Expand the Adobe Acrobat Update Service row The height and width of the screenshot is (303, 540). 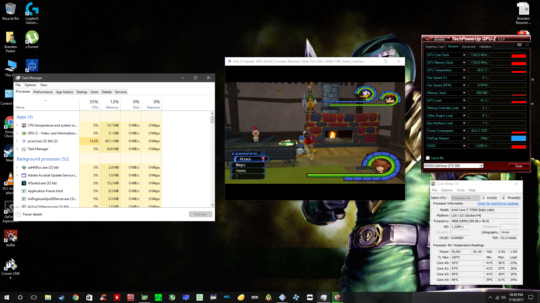(x=17, y=175)
